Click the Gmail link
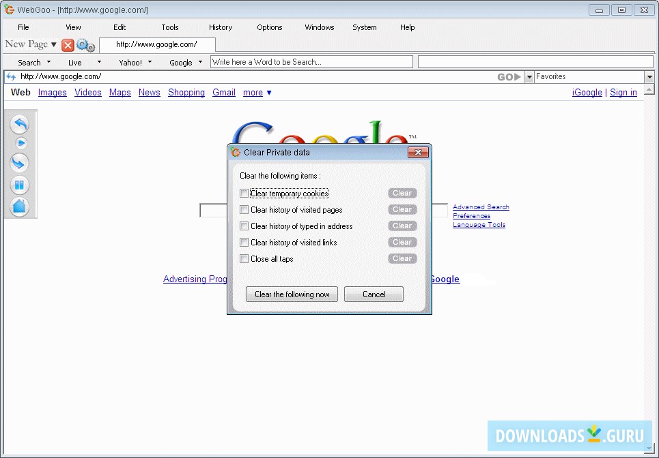Screen dimensions: 659x458 pos(223,92)
